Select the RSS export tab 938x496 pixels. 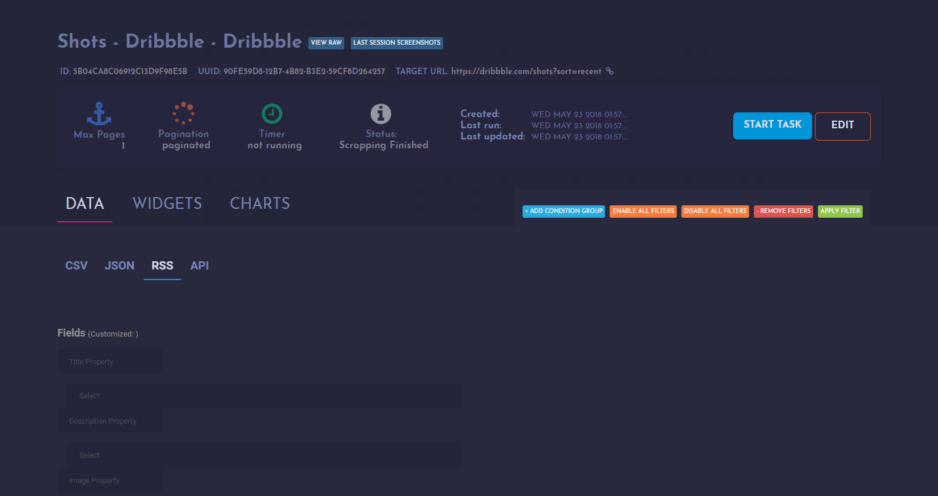coord(162,266)
